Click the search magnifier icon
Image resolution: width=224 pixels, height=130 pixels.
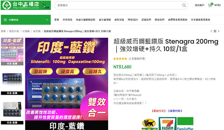(184, 5)
